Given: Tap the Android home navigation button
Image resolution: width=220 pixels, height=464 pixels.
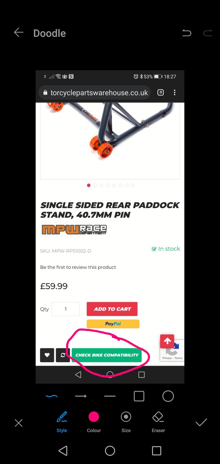Looking at the screenshot, I should tap(110, 451).
